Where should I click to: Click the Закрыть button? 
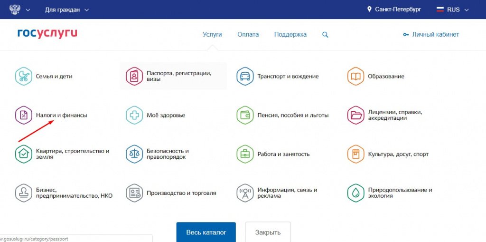pos(268,232)
